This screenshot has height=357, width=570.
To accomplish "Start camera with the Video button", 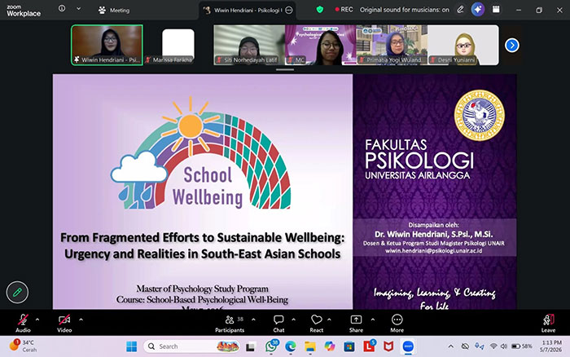I will coord(64,323).
